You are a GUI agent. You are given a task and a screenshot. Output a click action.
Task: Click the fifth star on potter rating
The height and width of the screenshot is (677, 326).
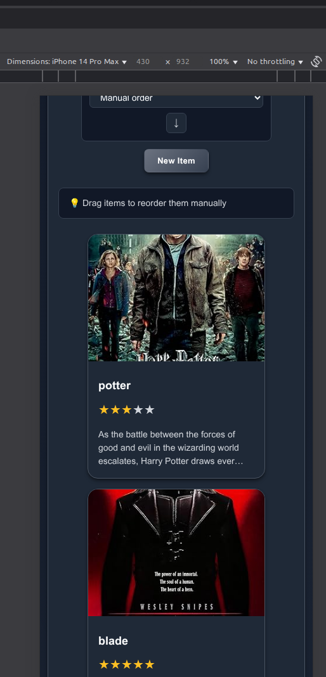coord(150,409)
